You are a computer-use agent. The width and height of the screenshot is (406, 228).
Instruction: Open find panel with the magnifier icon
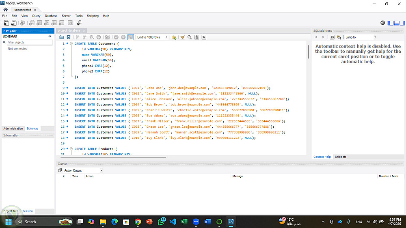pos(189,37)
